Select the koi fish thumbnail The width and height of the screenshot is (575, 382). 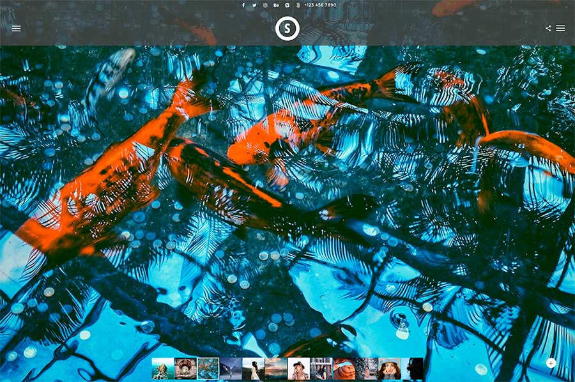208,369
